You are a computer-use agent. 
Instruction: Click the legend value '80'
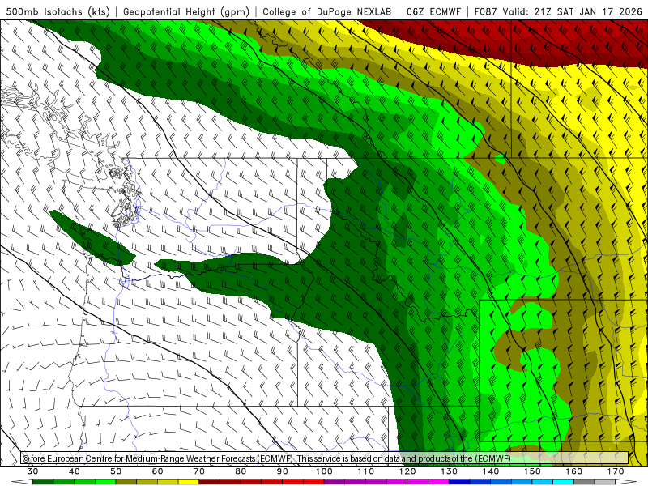tap(241, 471)
